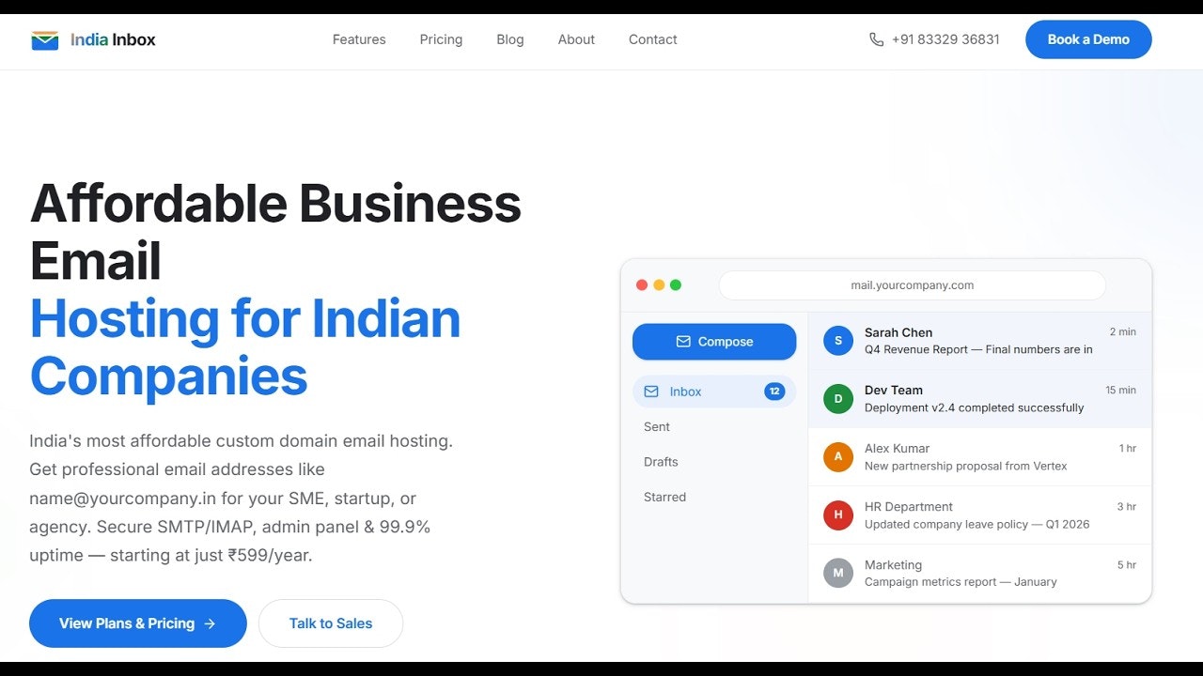This screenshot has width=1203, height=676.
Task: Click Dev Team's green D avatar
Action: pyautogui.click(x=838, y=399)
